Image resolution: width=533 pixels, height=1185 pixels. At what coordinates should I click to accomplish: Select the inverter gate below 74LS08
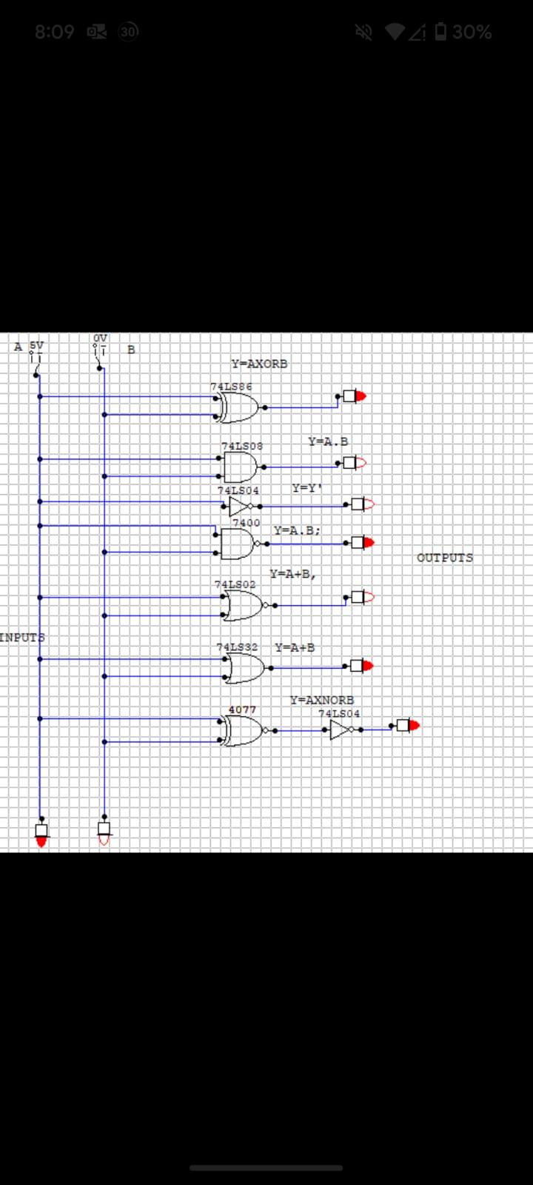[x=241, y=507]
